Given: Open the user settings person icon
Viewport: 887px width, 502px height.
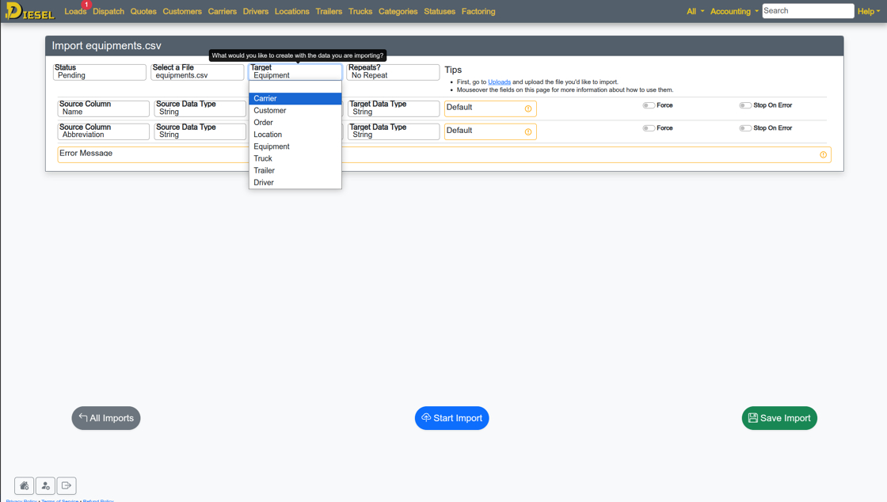Looking at the screenshot, I should point(45,485).
